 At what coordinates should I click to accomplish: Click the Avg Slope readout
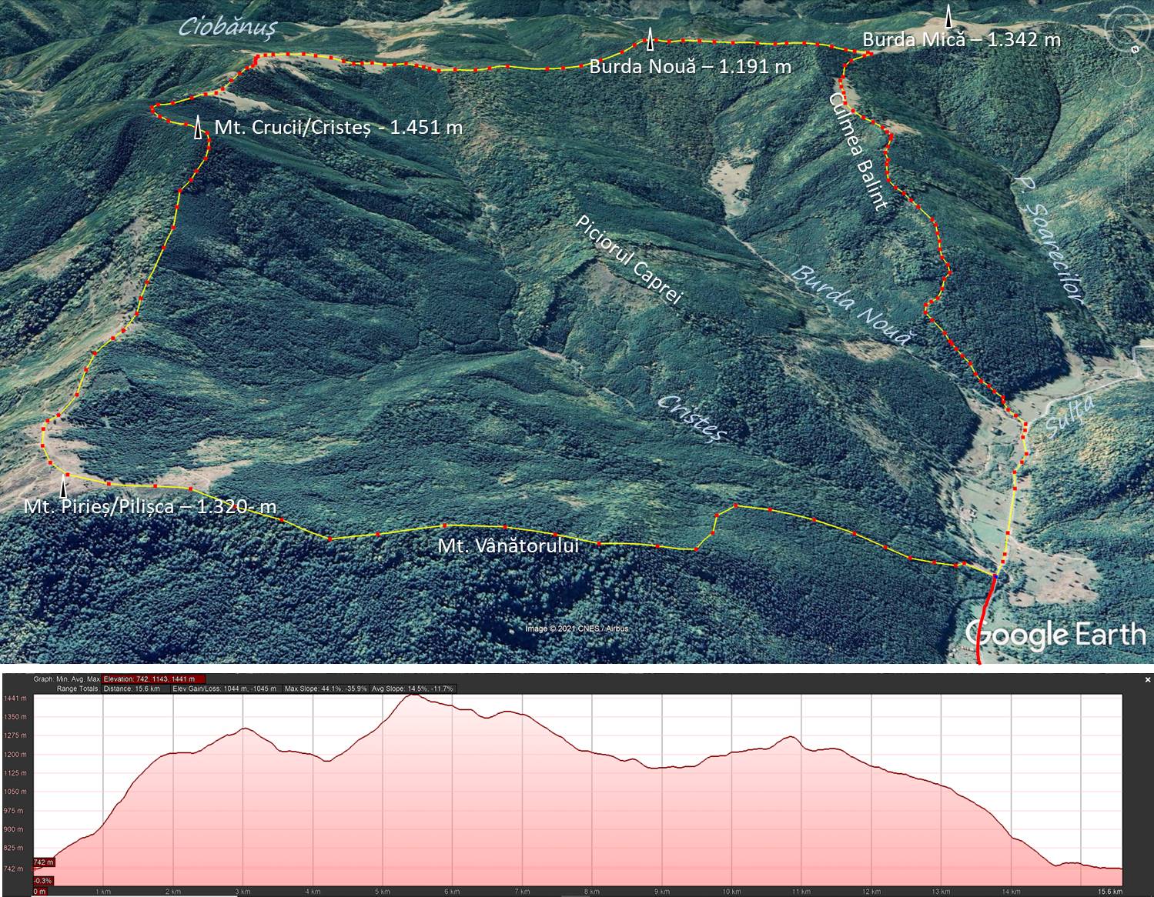point(413,689)
